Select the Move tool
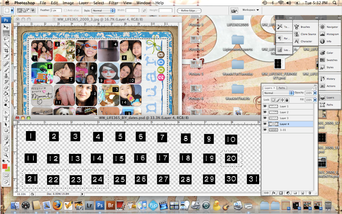The height and width of the screenshot is (214, 342). coord(6,27)
